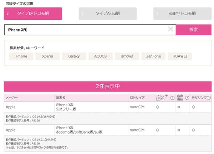Click iPhone XR docomo版/SoftBank版/au版 device name
The image size is (214, 154).
pyautogui.click(x=79, y=130)
